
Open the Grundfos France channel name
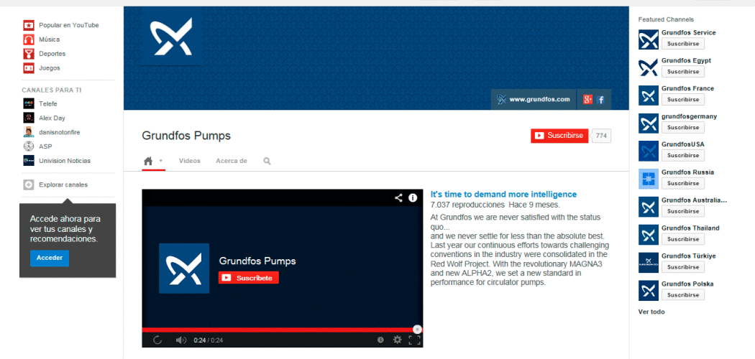pos(687,88)
